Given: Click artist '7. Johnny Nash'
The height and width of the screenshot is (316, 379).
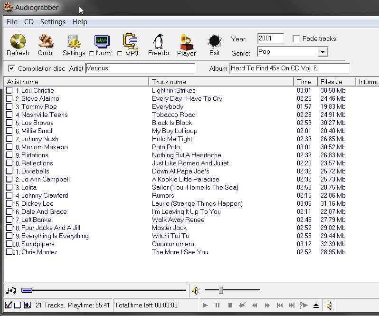Looking at the screenshot, I should 37,139.
